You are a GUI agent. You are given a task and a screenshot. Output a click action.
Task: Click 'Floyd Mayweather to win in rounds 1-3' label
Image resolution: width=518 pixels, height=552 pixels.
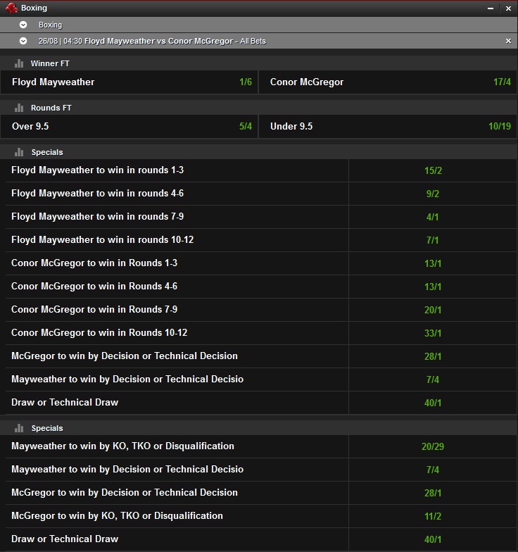tap(97, 170)
